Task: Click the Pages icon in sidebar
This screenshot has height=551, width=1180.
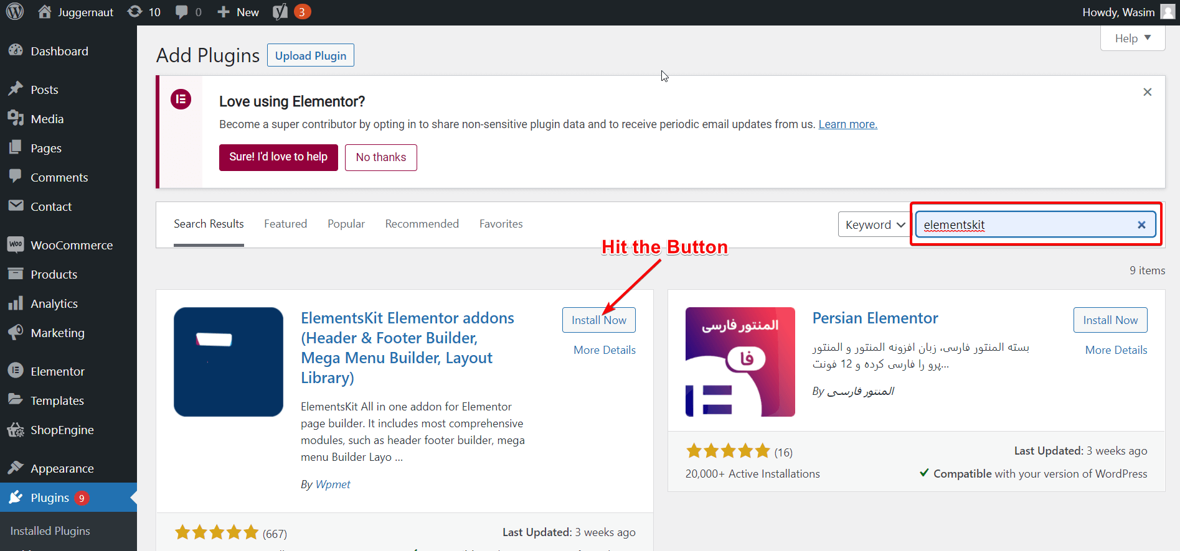Action: (16, 148)
